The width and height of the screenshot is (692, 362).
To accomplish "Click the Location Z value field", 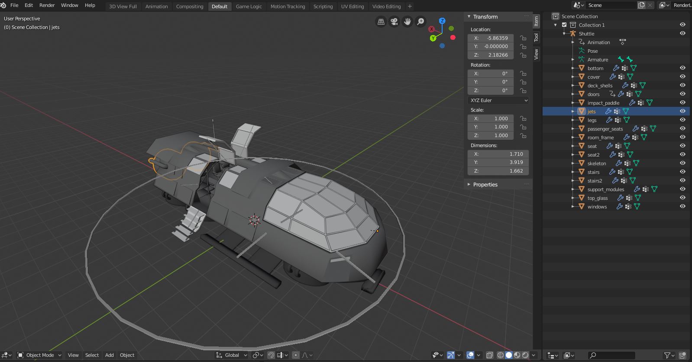I will [491, 55].
